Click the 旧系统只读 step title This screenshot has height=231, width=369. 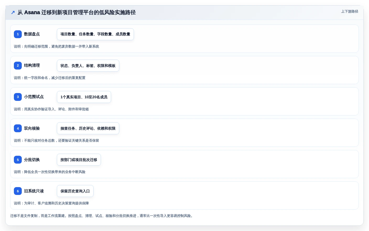34,191
